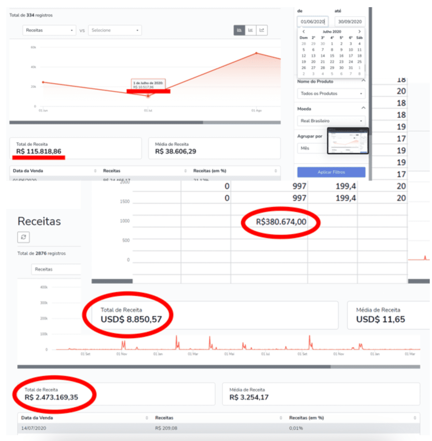Viewport: 432px width, 441px height.
Task: Click the scrollbar below the top revenue chart
Action: coord(145,123)
